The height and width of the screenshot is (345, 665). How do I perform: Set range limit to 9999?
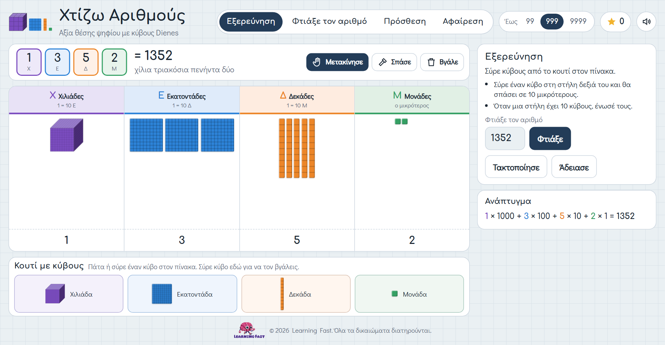coord(578,21)
